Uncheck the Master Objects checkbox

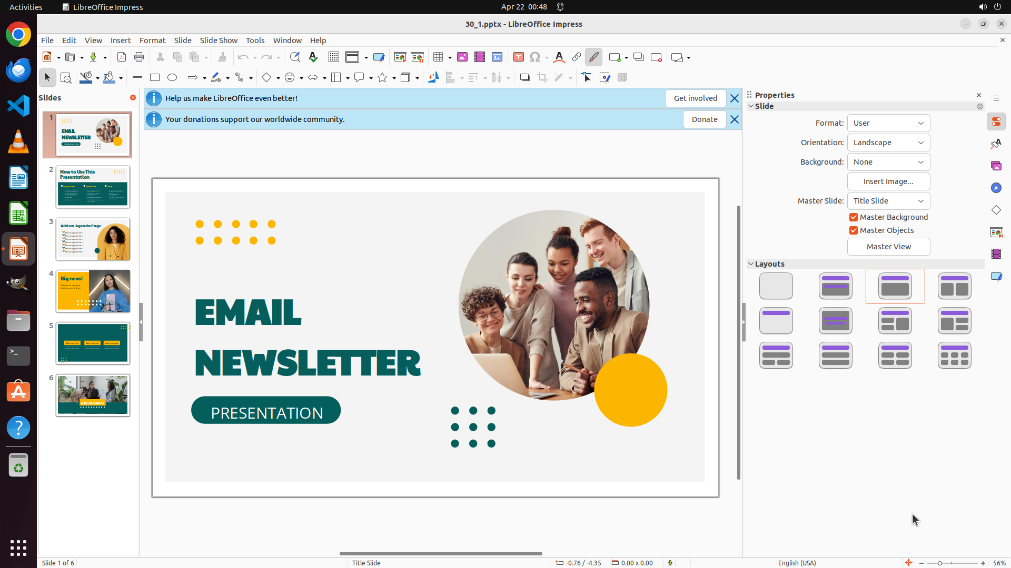[x=854, y=230]
